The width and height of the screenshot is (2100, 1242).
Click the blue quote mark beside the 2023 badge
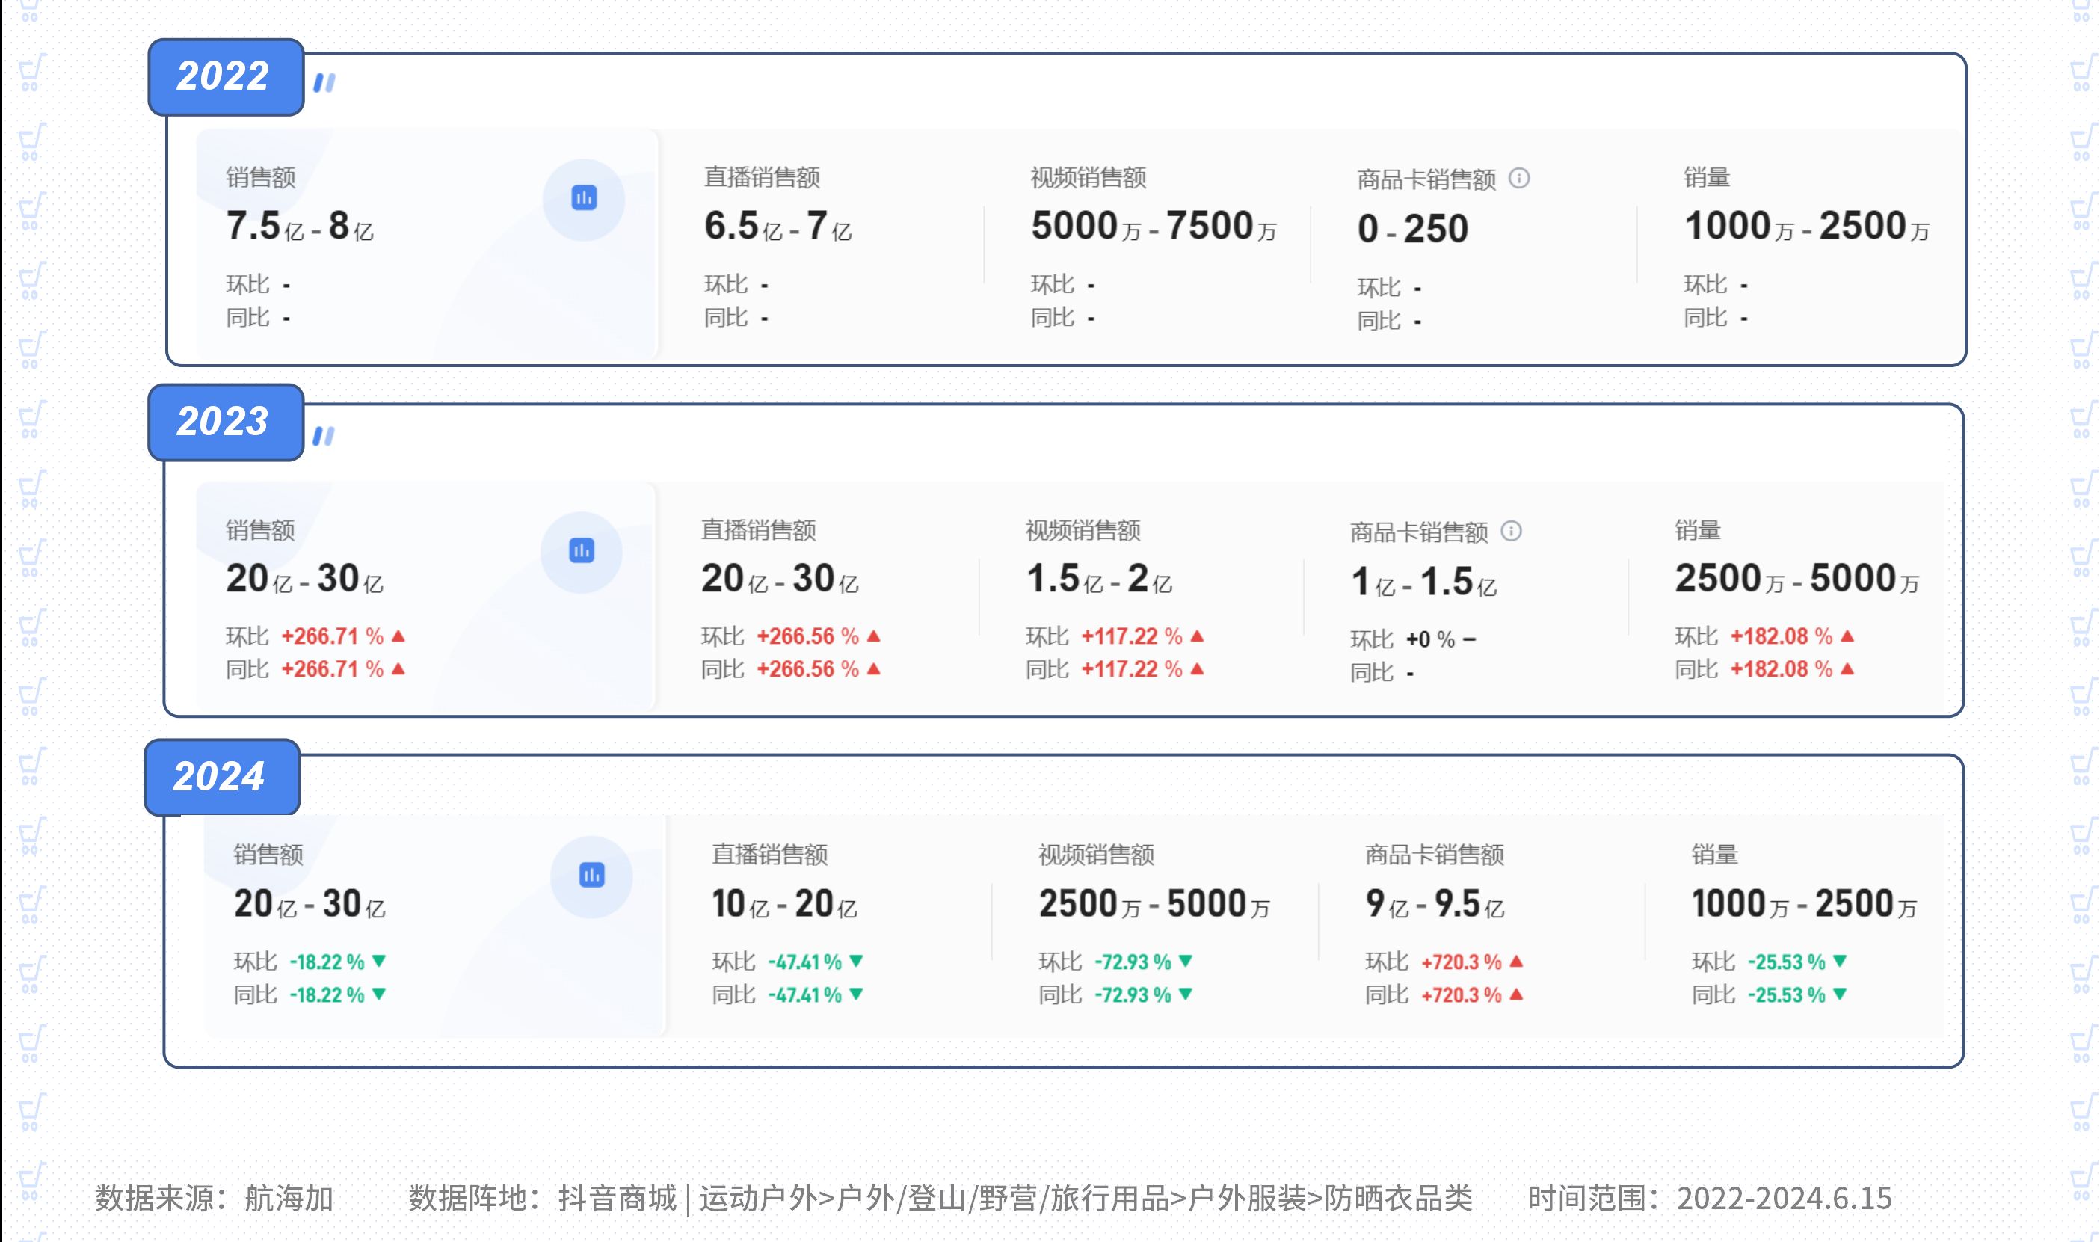tap(324, 435)
